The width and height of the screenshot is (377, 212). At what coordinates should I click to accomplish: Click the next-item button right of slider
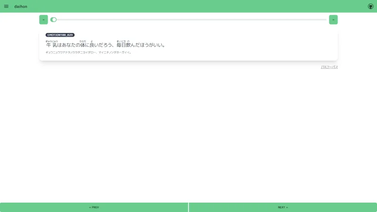click(333, 20)
